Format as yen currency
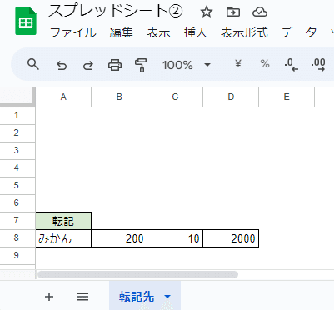Viewport: 334px width, 310px height. [x=238, y=64]
